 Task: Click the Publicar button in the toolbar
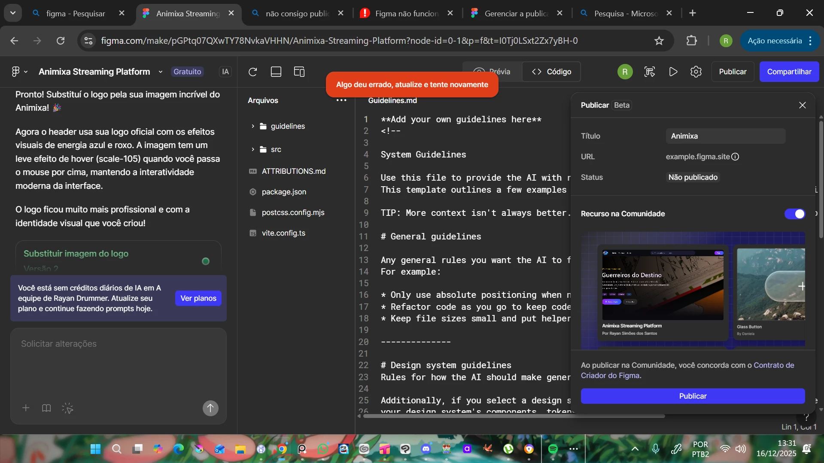[733, 72]
